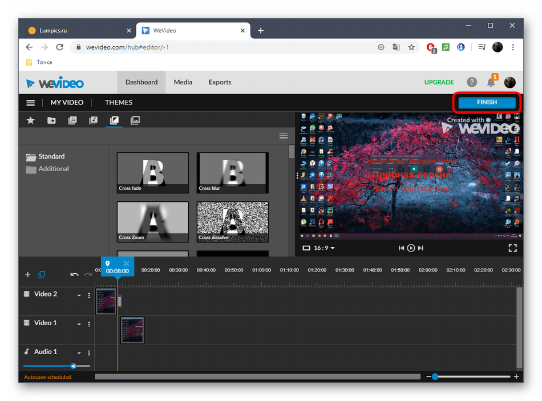The image size is (542, 401).
Task: Expand Video 2 track arrow
Action: coord(79,295)
